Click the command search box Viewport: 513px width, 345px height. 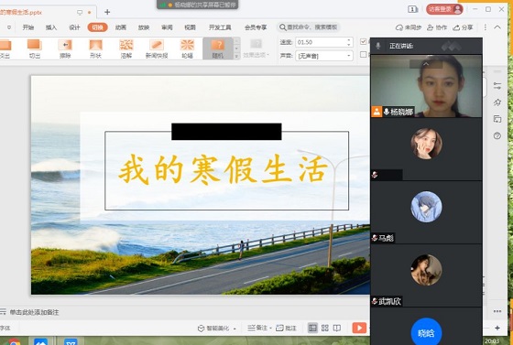coord(309,27)
